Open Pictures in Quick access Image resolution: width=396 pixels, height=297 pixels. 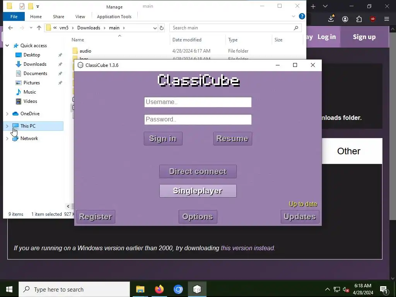pos(32,83)
